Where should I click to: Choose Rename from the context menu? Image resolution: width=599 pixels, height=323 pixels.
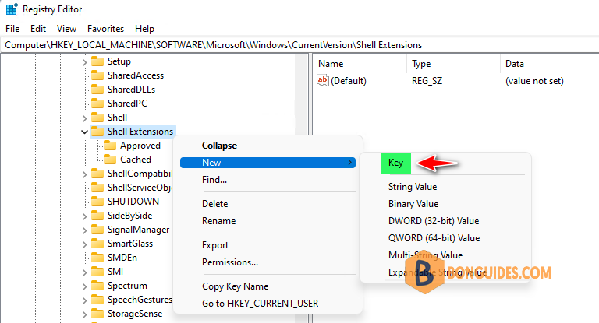[268, 221]
